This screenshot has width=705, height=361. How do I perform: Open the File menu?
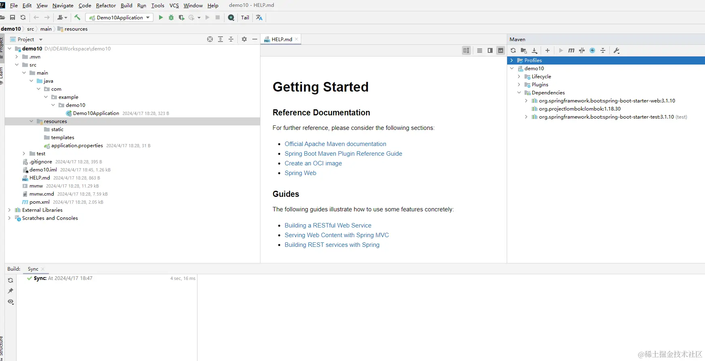pyautogui.click(x=14, y=5)
